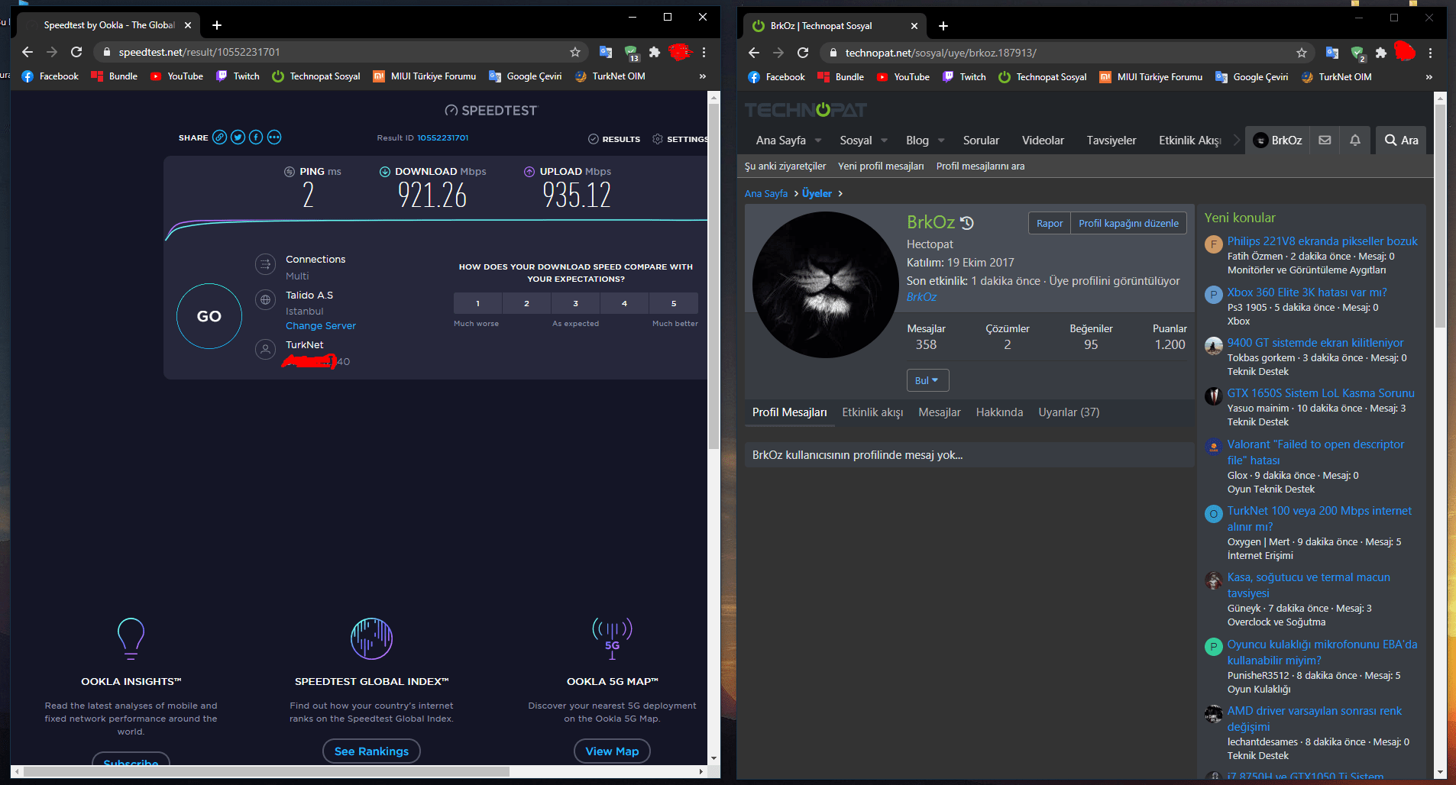Click Profil kapağını düzenle button
Screen dimensions: 1456x785
tap(1128, 223)
